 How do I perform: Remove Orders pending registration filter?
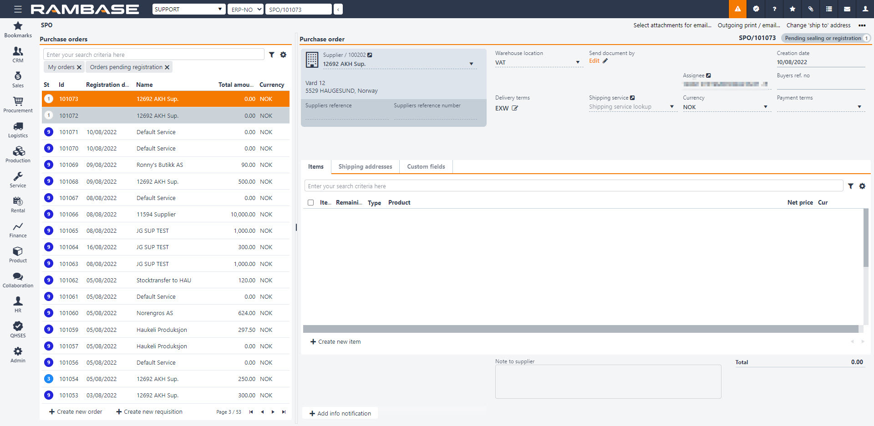[167, 67]
